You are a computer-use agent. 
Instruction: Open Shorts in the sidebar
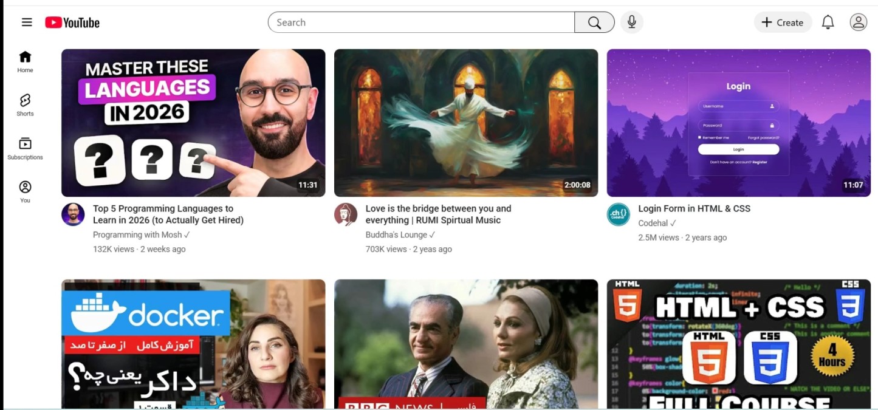pyautogui.click(x=25, y=104)
